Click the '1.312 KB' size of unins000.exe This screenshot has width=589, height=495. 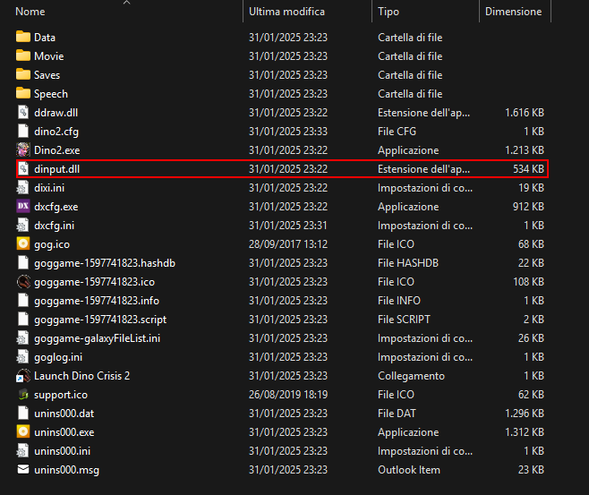coord(525,432)
